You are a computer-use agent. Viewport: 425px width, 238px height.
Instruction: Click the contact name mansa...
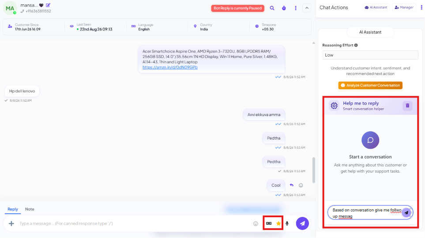[x=29, y=5]
